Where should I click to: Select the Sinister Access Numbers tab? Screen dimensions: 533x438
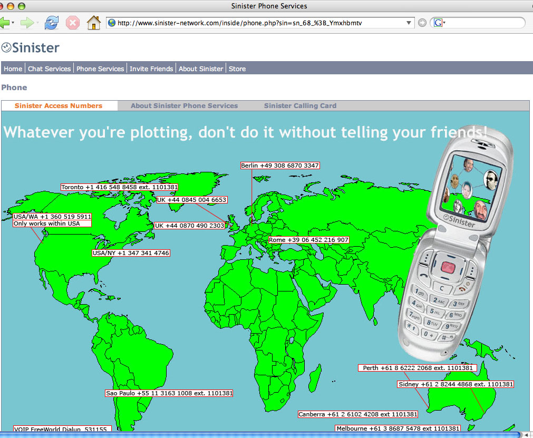click(x=59, y=105)
